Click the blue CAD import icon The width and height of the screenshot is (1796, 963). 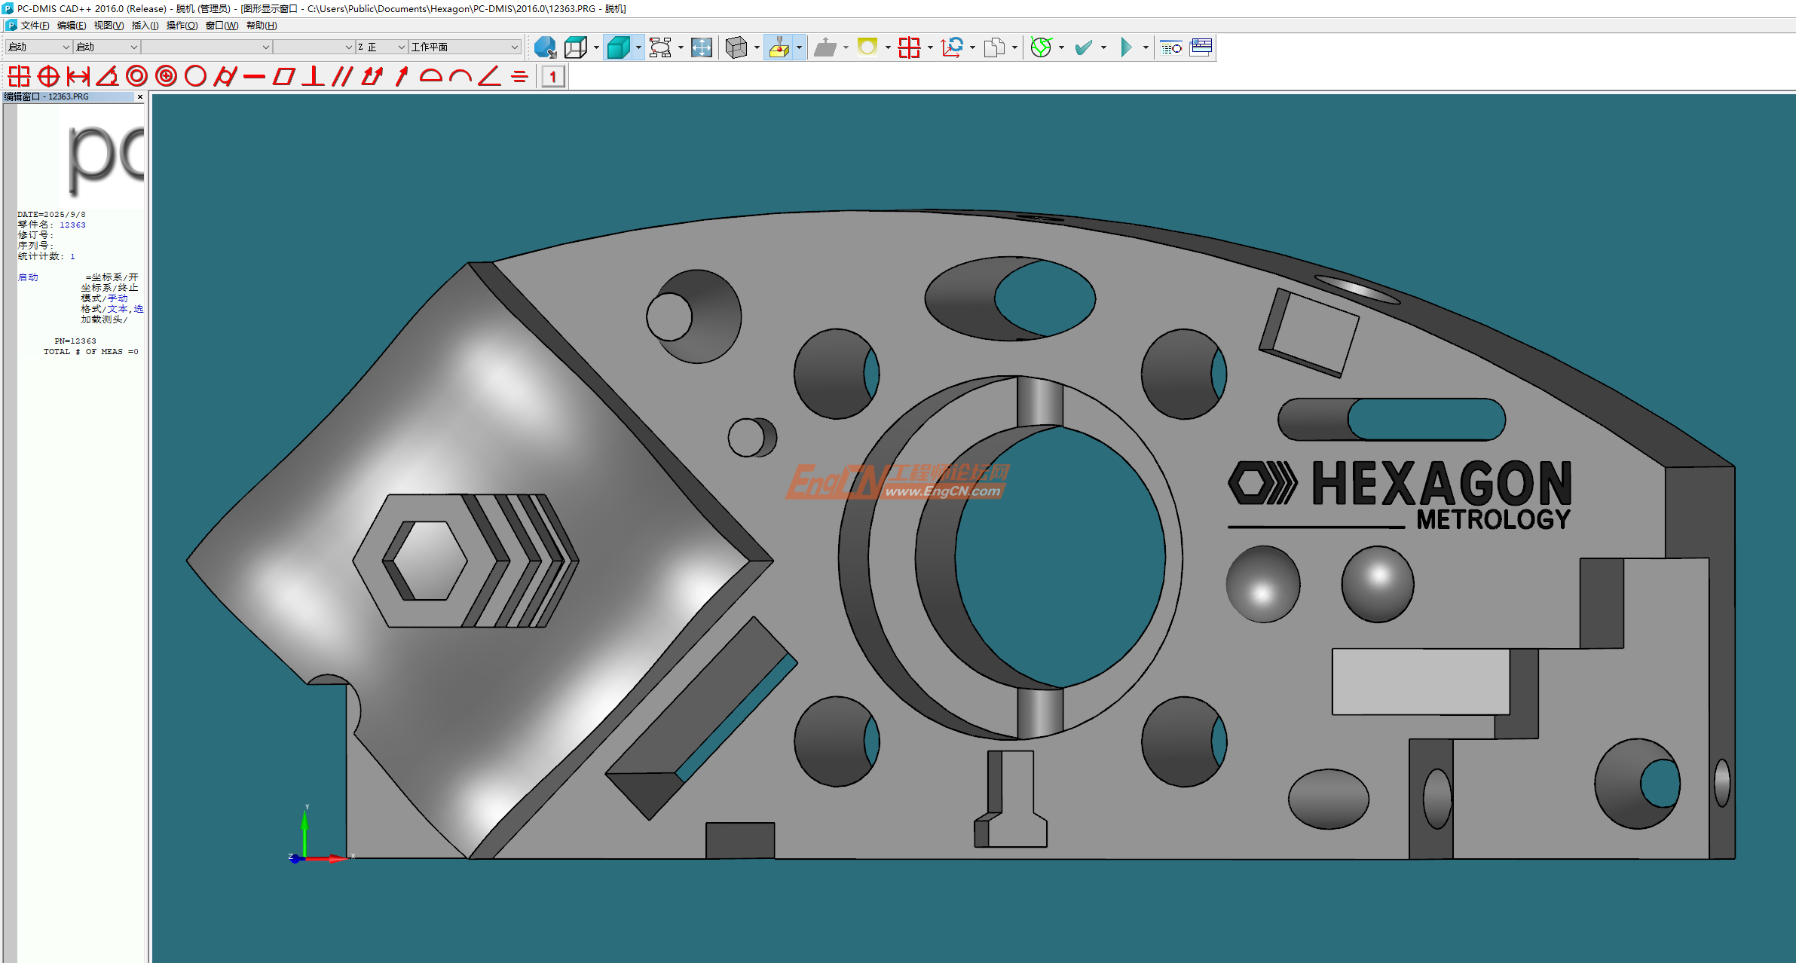pyautogui.click(x=545, y=47)
